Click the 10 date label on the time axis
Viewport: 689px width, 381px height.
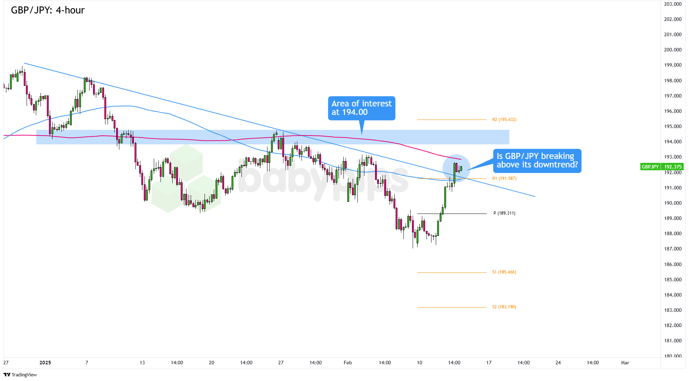419,363
